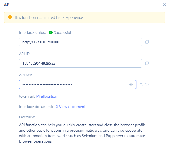Click the orange warning icon in banner
170x148 pixels.
click(x=10, y=17)
